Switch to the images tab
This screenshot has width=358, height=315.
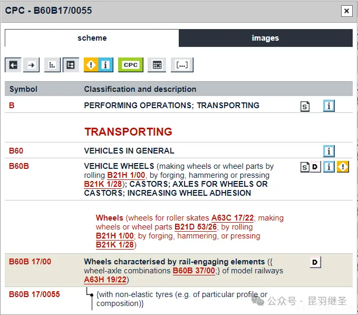265,38
